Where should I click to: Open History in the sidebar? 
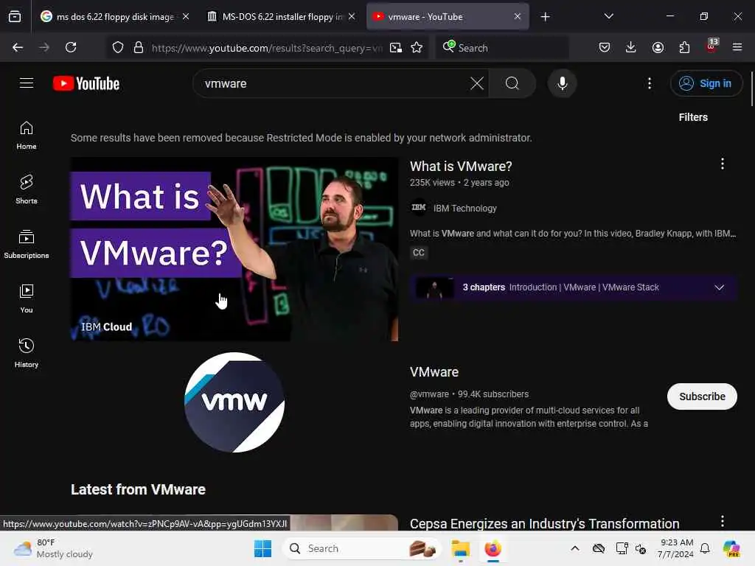(27, 353)
